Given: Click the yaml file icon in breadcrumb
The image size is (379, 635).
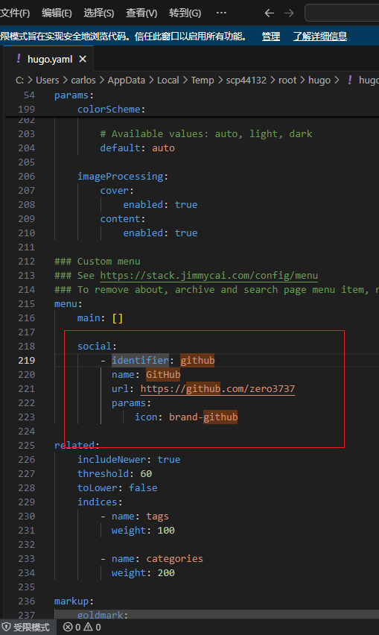Looking at the screenshot, I should (350, 80).
